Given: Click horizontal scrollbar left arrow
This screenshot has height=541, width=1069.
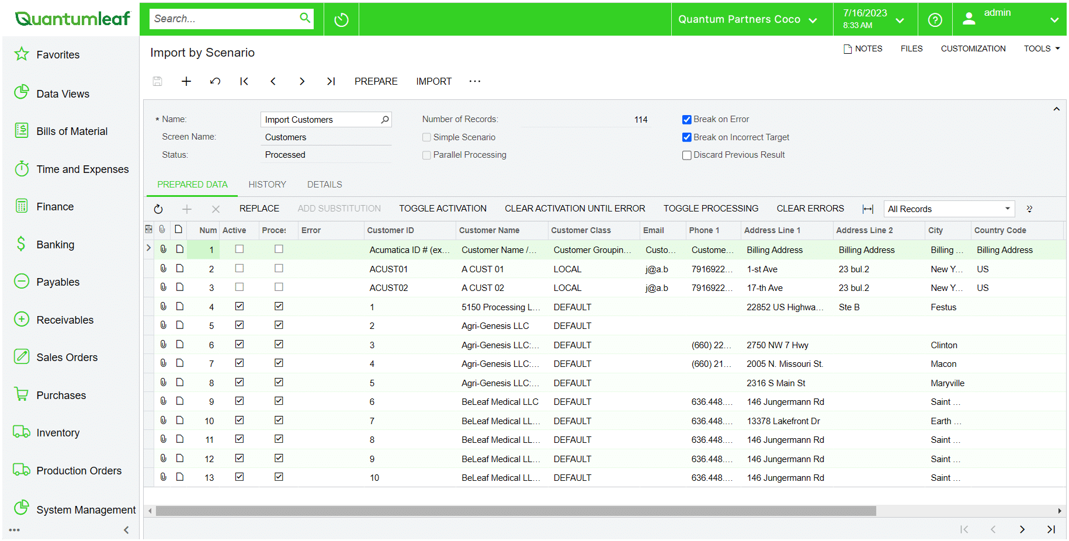Looking at the screenshot, I should point(150,511).
